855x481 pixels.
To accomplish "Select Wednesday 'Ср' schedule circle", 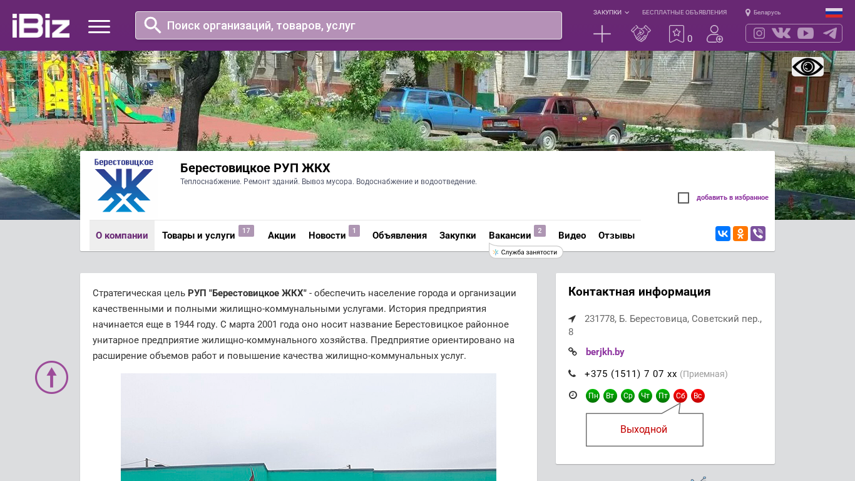I will pos(628,396).
